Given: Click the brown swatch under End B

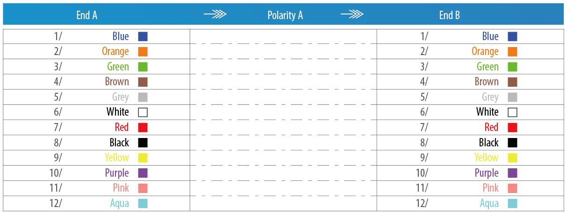Looking at the screenshot, I should tap(513, 82).
